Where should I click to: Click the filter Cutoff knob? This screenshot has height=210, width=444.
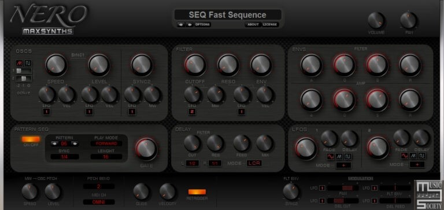[195, 65]
